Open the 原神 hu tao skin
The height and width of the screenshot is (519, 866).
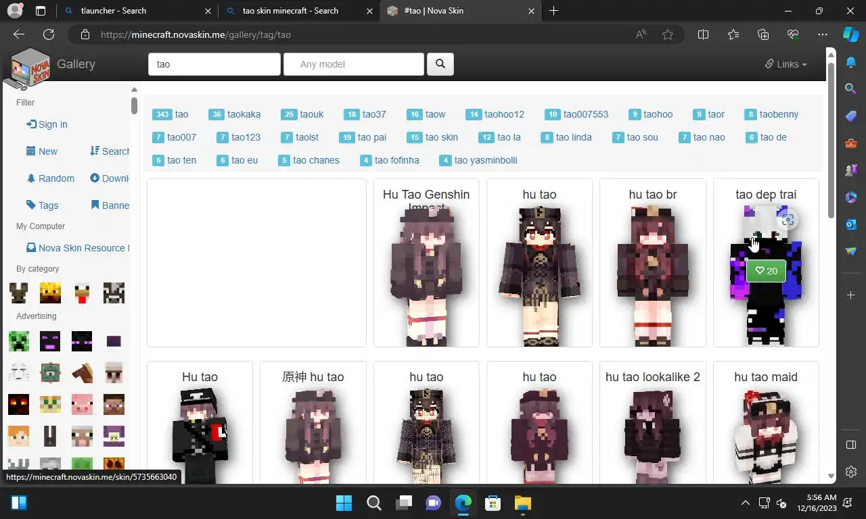313,422
